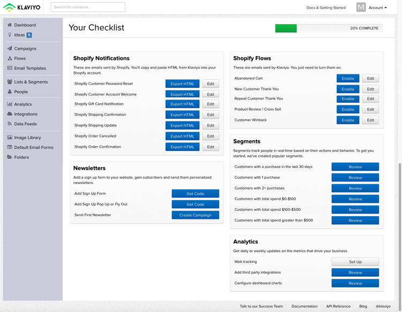Edit the Abandoned Cart flow

[370, 78]
